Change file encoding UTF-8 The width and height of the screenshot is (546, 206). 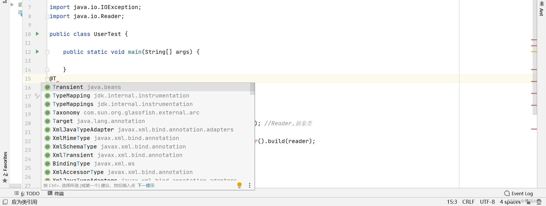[x=487, y=202]
